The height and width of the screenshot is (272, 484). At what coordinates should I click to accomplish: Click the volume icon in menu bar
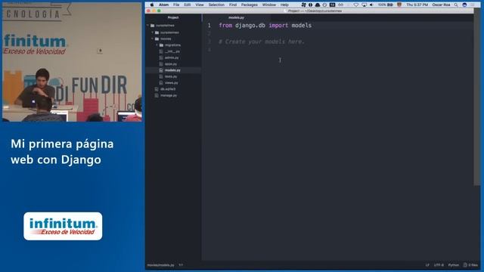click(371, 5)
